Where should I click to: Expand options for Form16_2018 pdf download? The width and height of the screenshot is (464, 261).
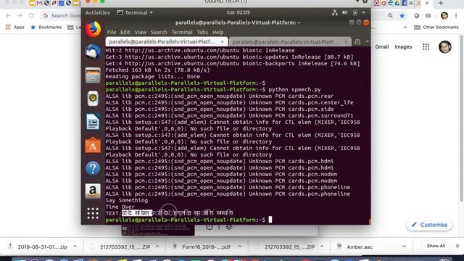tap(239, 246)
